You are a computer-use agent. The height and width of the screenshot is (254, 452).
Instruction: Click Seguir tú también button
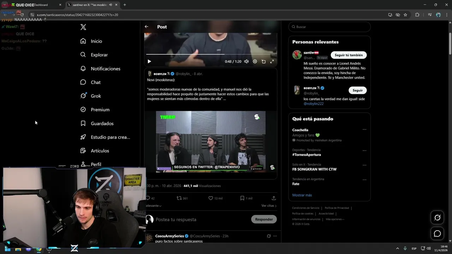(x=349, y=55)
